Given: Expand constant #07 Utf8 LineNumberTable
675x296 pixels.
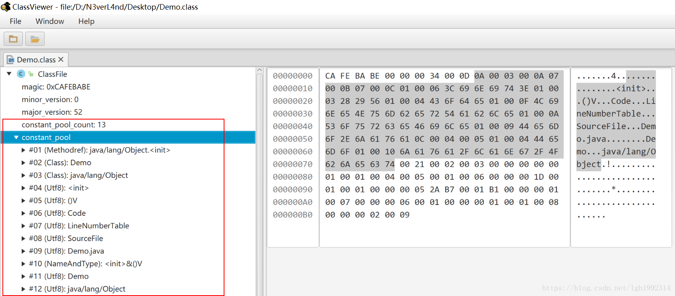Looking at the screenshot, I should [23, 226].
